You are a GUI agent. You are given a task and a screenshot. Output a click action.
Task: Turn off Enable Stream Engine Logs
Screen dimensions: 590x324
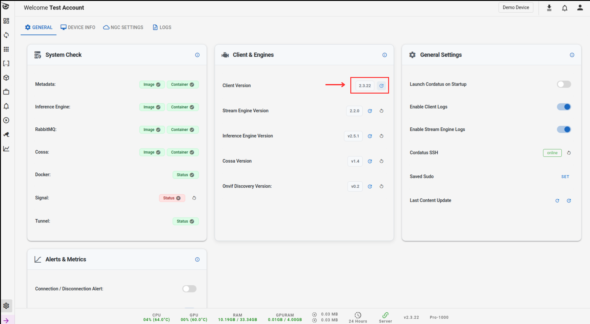(564, 129)
